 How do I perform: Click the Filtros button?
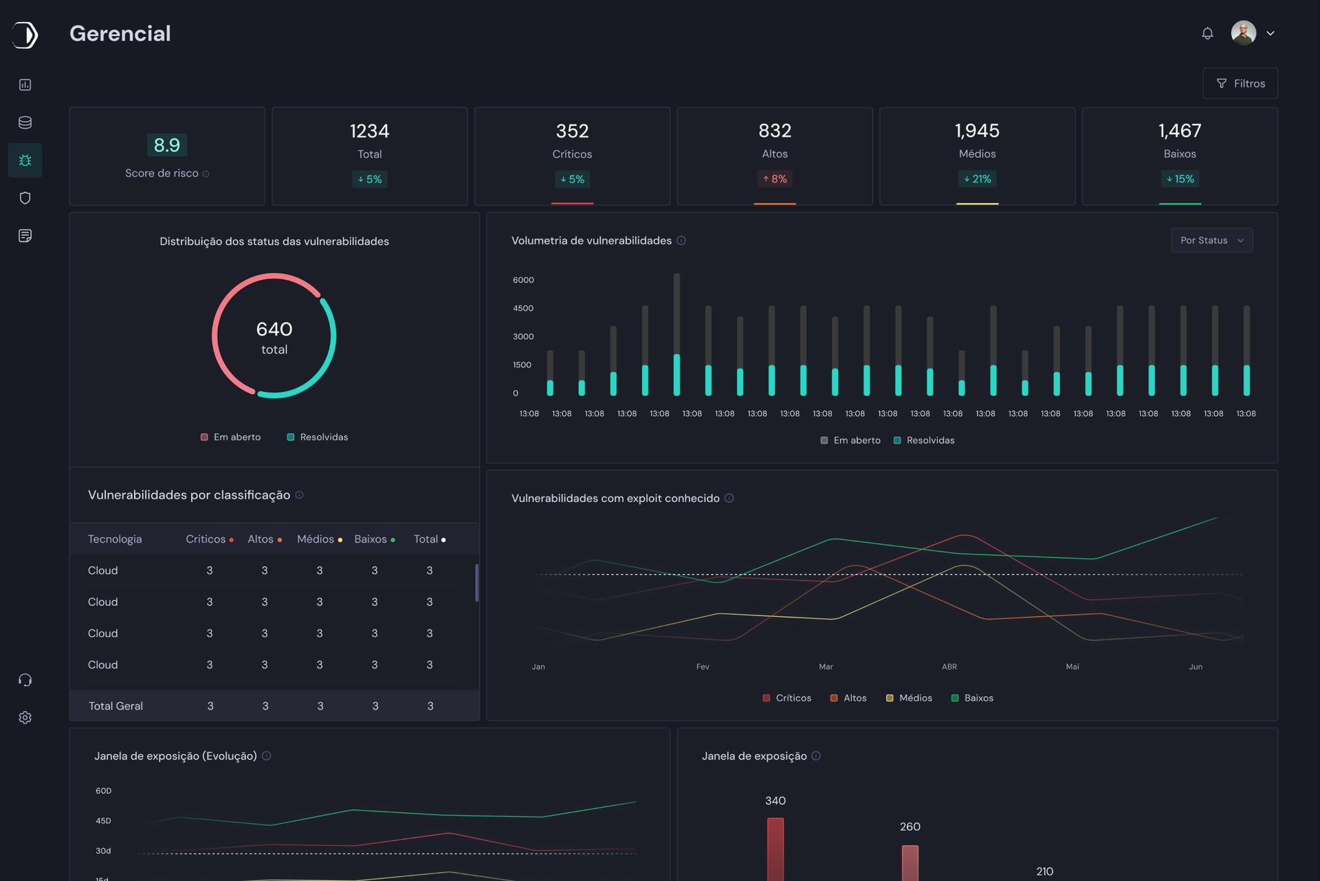click(x=1240, y=83)
